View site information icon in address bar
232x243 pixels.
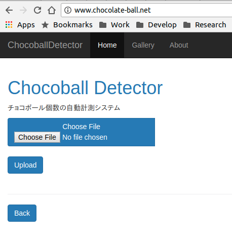(68, 10)
